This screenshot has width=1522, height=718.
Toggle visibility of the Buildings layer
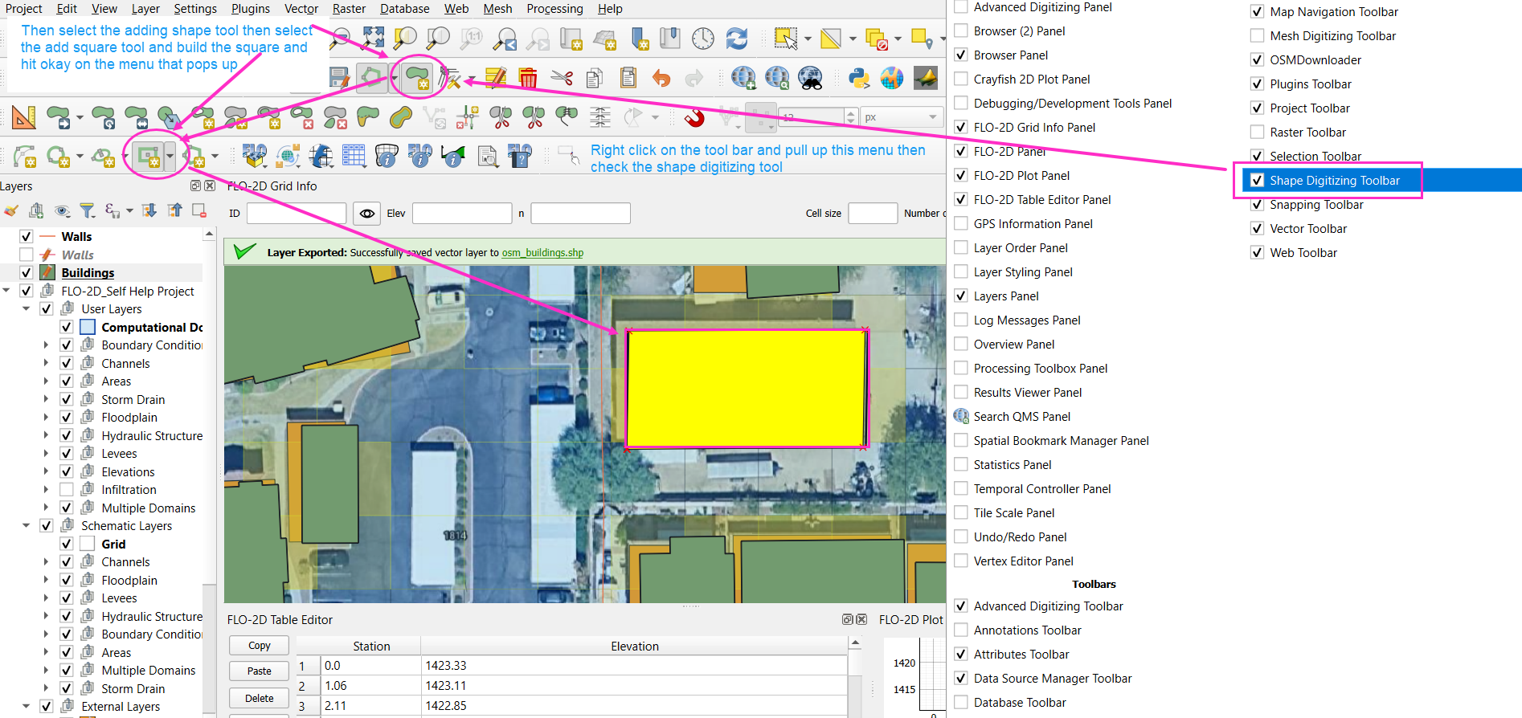point(27,273)
